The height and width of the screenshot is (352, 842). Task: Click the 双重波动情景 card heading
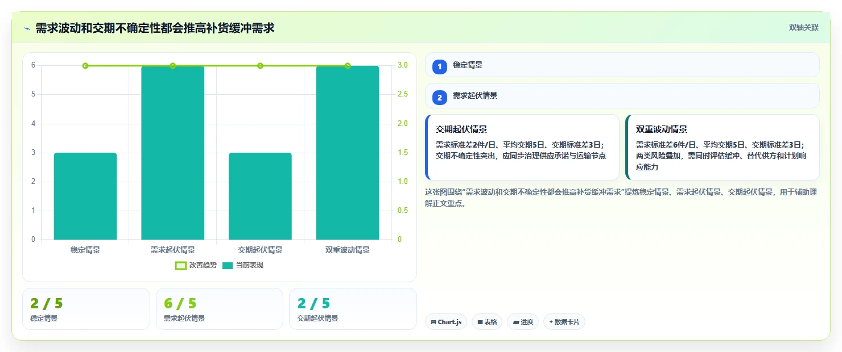coord(662,129)
